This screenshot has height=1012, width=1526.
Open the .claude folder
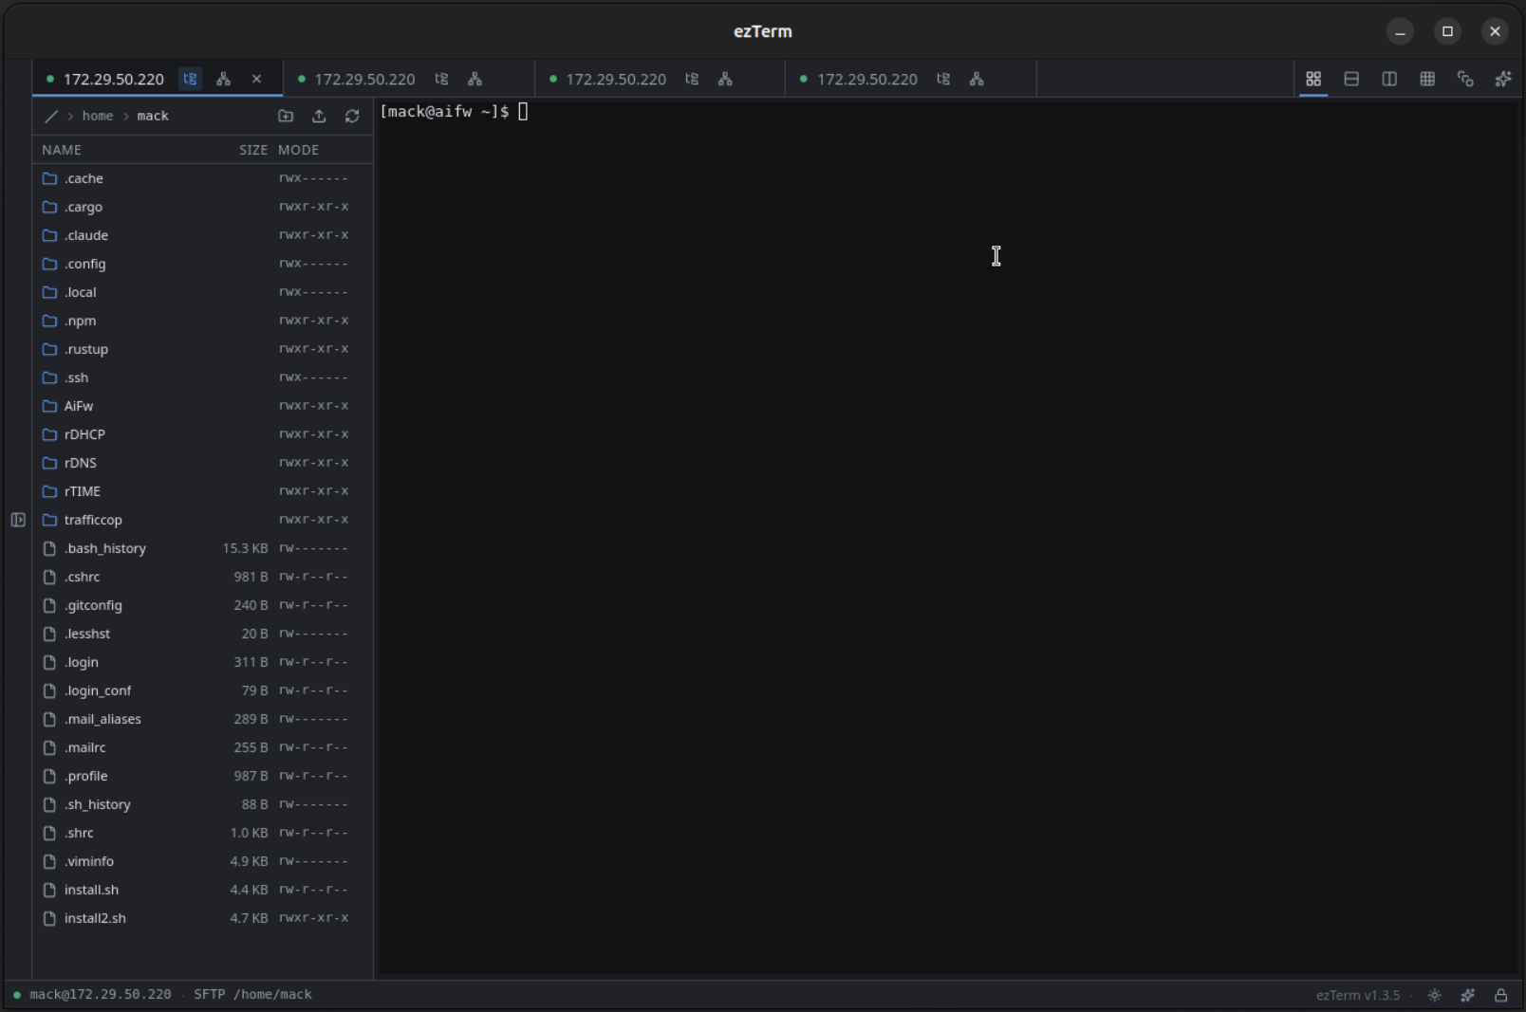pos(203,235)
